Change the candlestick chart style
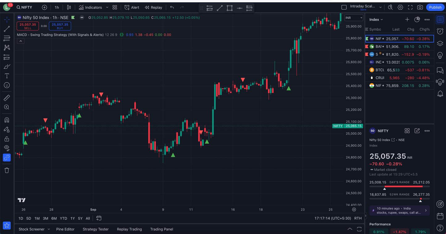The image size is (446, 234). [x=69, y=7]
